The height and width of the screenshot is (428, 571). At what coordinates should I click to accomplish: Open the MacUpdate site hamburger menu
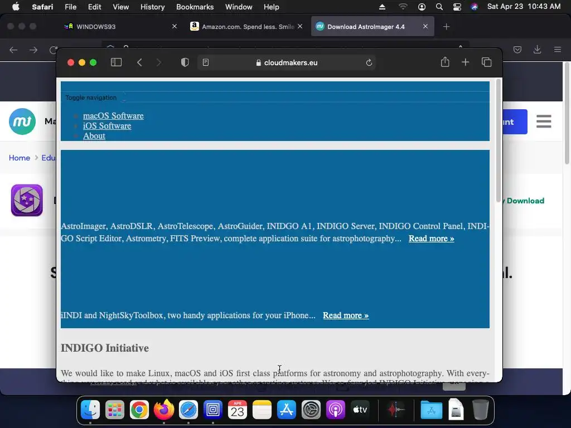click(x=544, y=121)
